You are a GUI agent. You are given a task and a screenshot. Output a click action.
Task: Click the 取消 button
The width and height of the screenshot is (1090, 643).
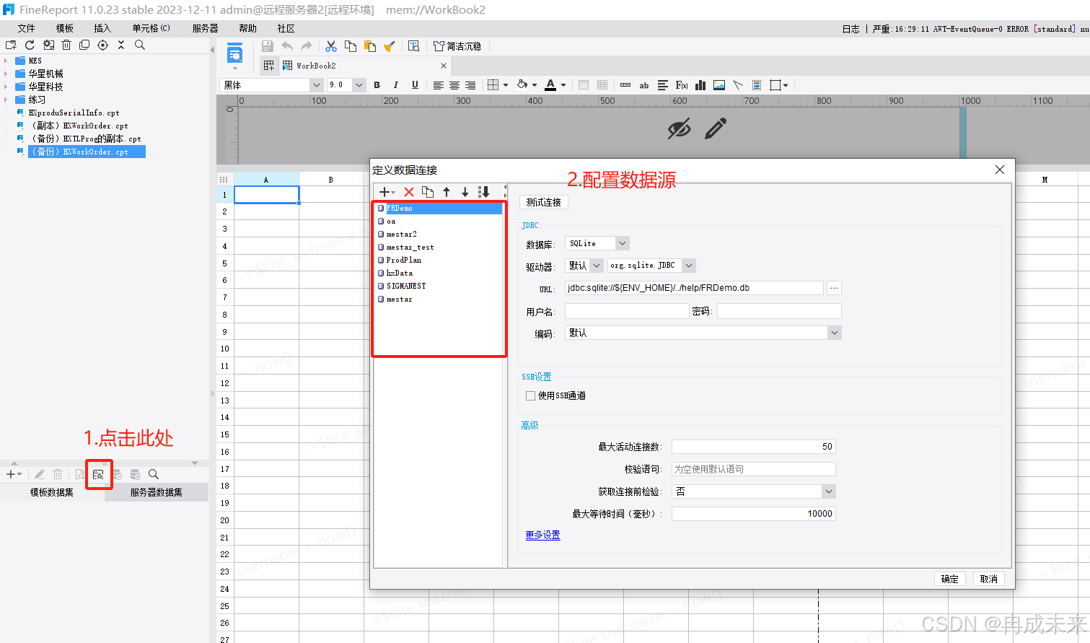click(989, 579)
